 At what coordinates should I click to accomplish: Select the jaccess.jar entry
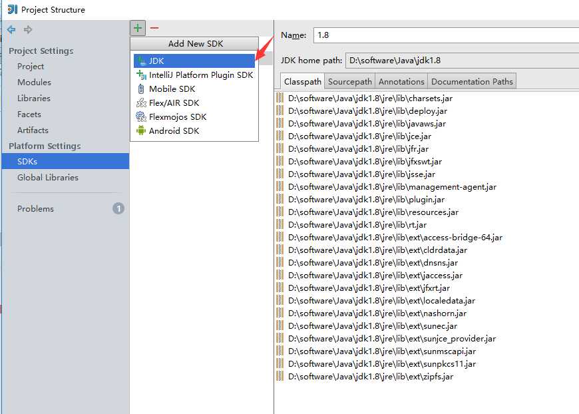pos(375,275)
